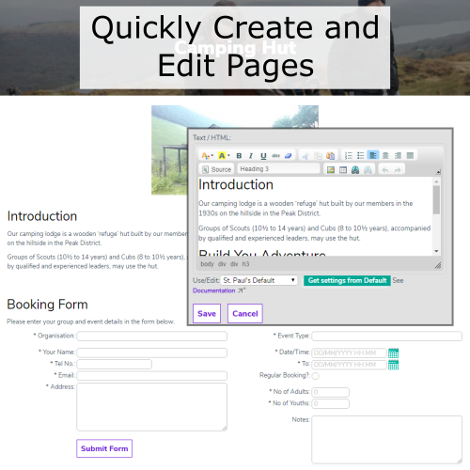Click the No of Adults field

331,392
